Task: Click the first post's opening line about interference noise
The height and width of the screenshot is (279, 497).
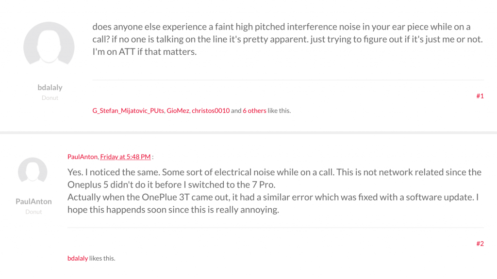Action: click(x=282, y=27)
